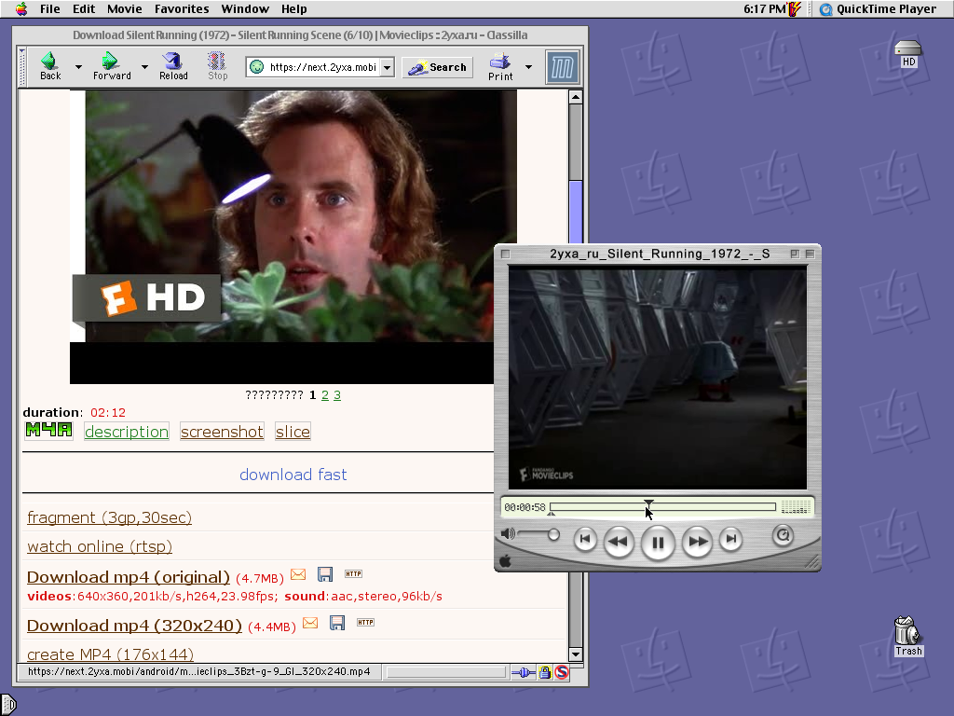Image resolution: width=954 pixels, height=716 pixels.
Task: Click email icon next to mp4 original
Action: click(298, 574)
